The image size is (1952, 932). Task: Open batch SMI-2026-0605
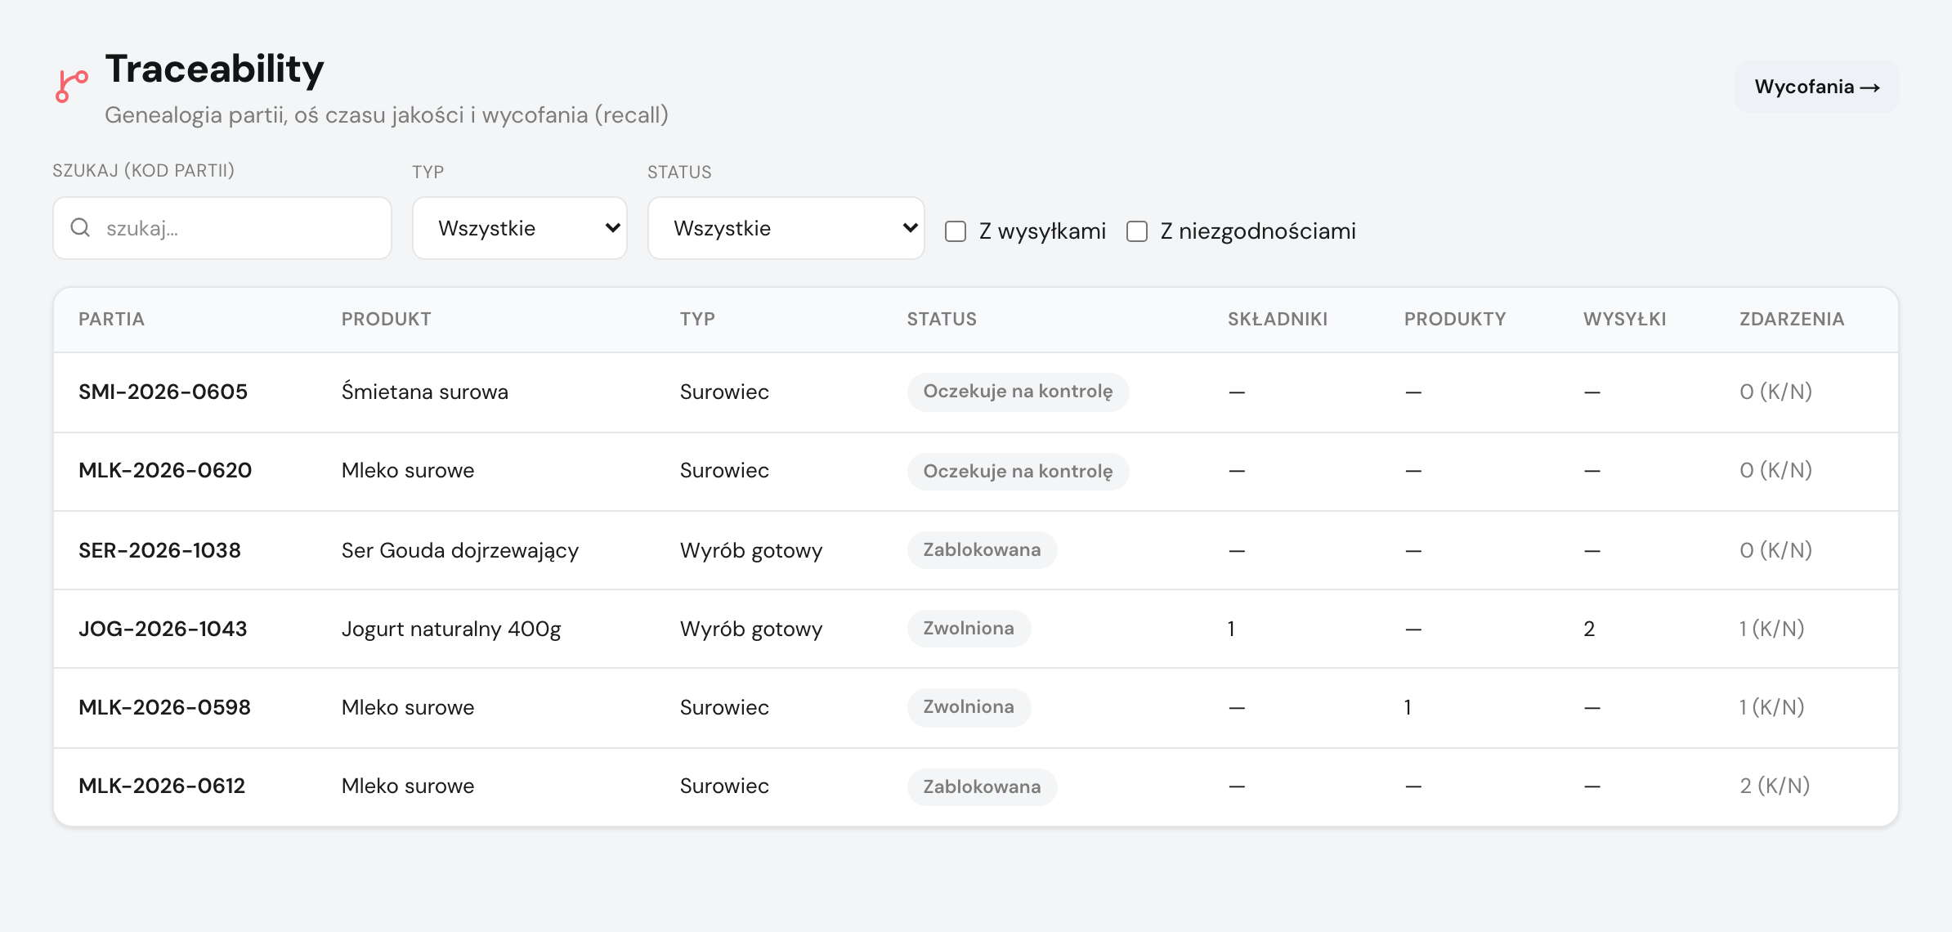(163, 392)
